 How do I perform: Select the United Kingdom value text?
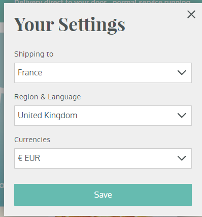(x=48, y=116)
